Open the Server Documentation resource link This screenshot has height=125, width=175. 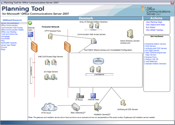point(10,23)
